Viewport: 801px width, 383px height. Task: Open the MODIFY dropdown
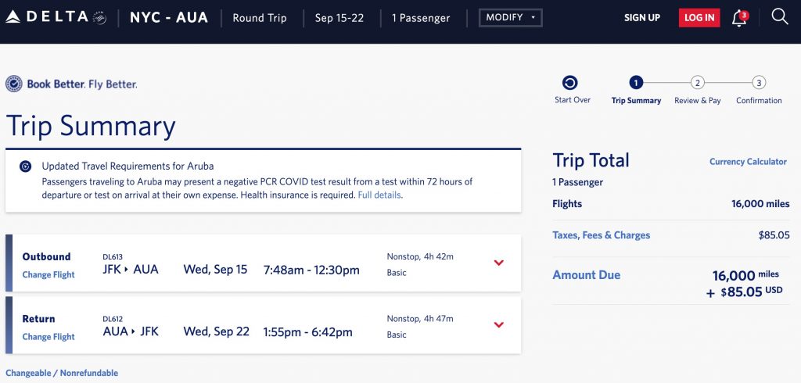pos(509,17)
